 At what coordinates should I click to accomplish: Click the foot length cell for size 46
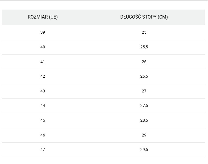[144, 135]
